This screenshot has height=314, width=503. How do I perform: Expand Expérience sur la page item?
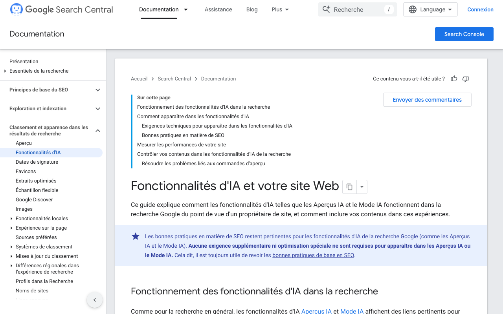click(x=11, y=228)
